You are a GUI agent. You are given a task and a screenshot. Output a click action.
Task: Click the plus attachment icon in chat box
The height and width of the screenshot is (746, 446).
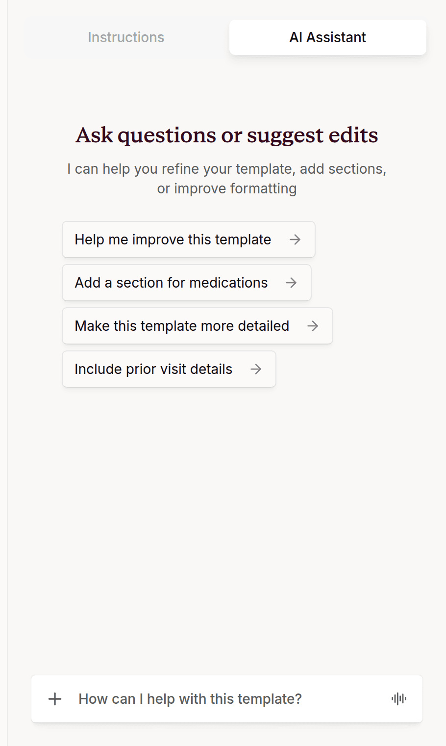[55, 699]
